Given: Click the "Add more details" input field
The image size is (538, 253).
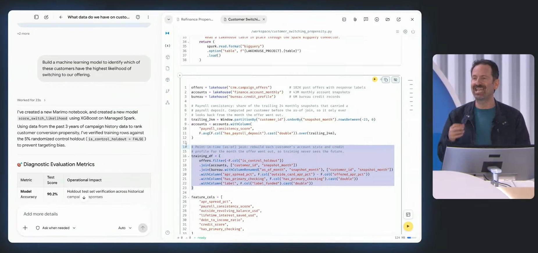Looking at the screenshot, I should point(84,214).
